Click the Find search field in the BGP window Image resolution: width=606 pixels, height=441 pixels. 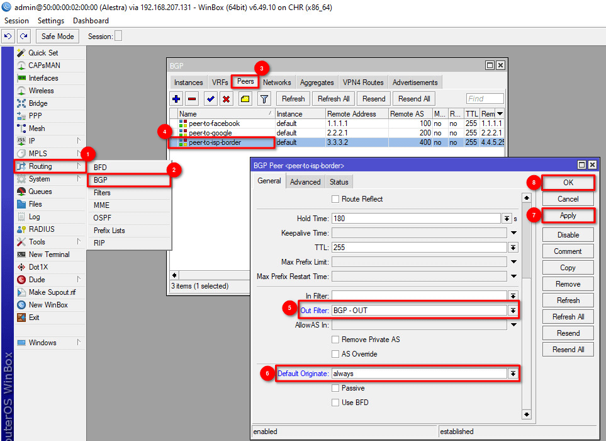[485, 99]
